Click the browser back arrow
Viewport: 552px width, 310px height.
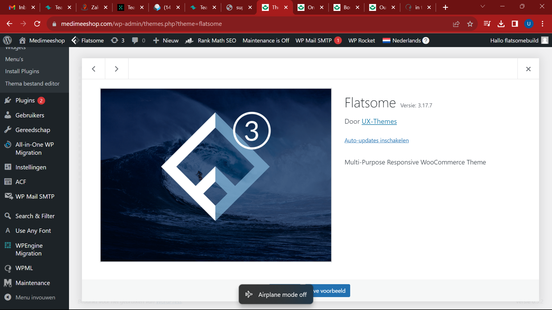click(9, 24)
